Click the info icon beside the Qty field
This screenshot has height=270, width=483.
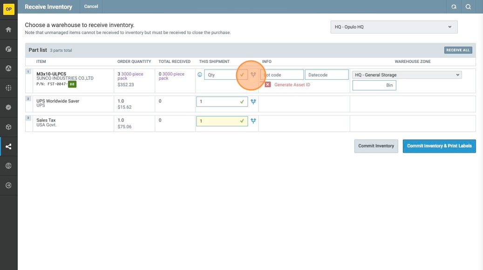tap(200, 74)
